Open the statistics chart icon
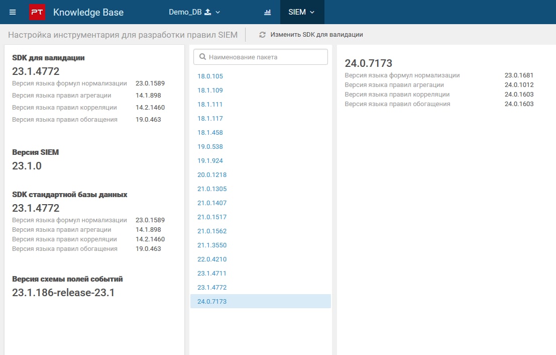This screenshot has height=355, width=556. (x=268, y=12)
